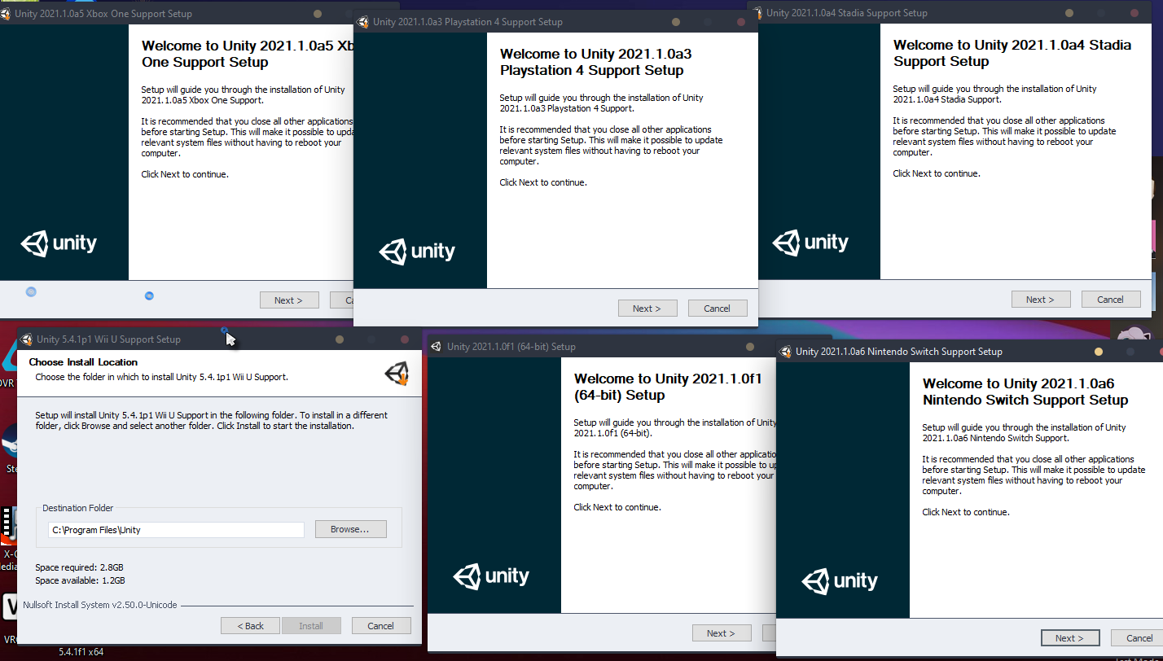Viewport: 1163px width, 661px height.
Task: Click the Install button in Wii U Setup
Action: tap(311, 626)
